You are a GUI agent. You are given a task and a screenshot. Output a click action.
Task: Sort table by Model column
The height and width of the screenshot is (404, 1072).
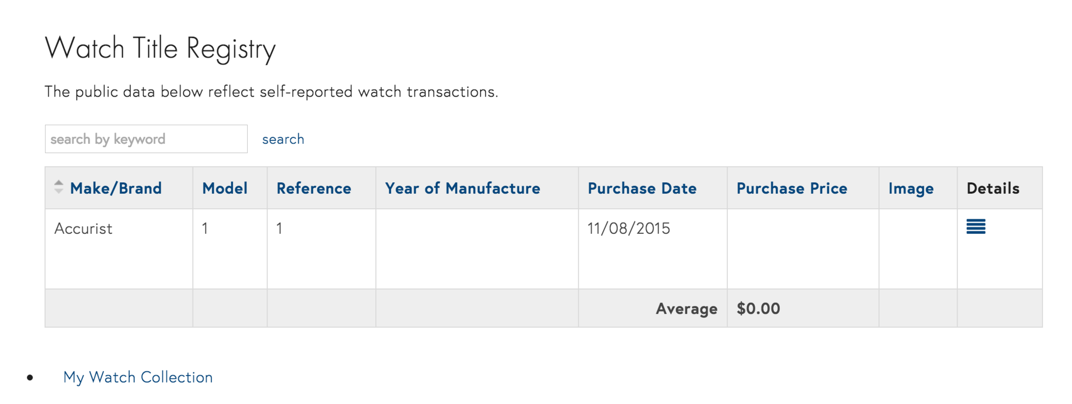[x=225, y=188]
